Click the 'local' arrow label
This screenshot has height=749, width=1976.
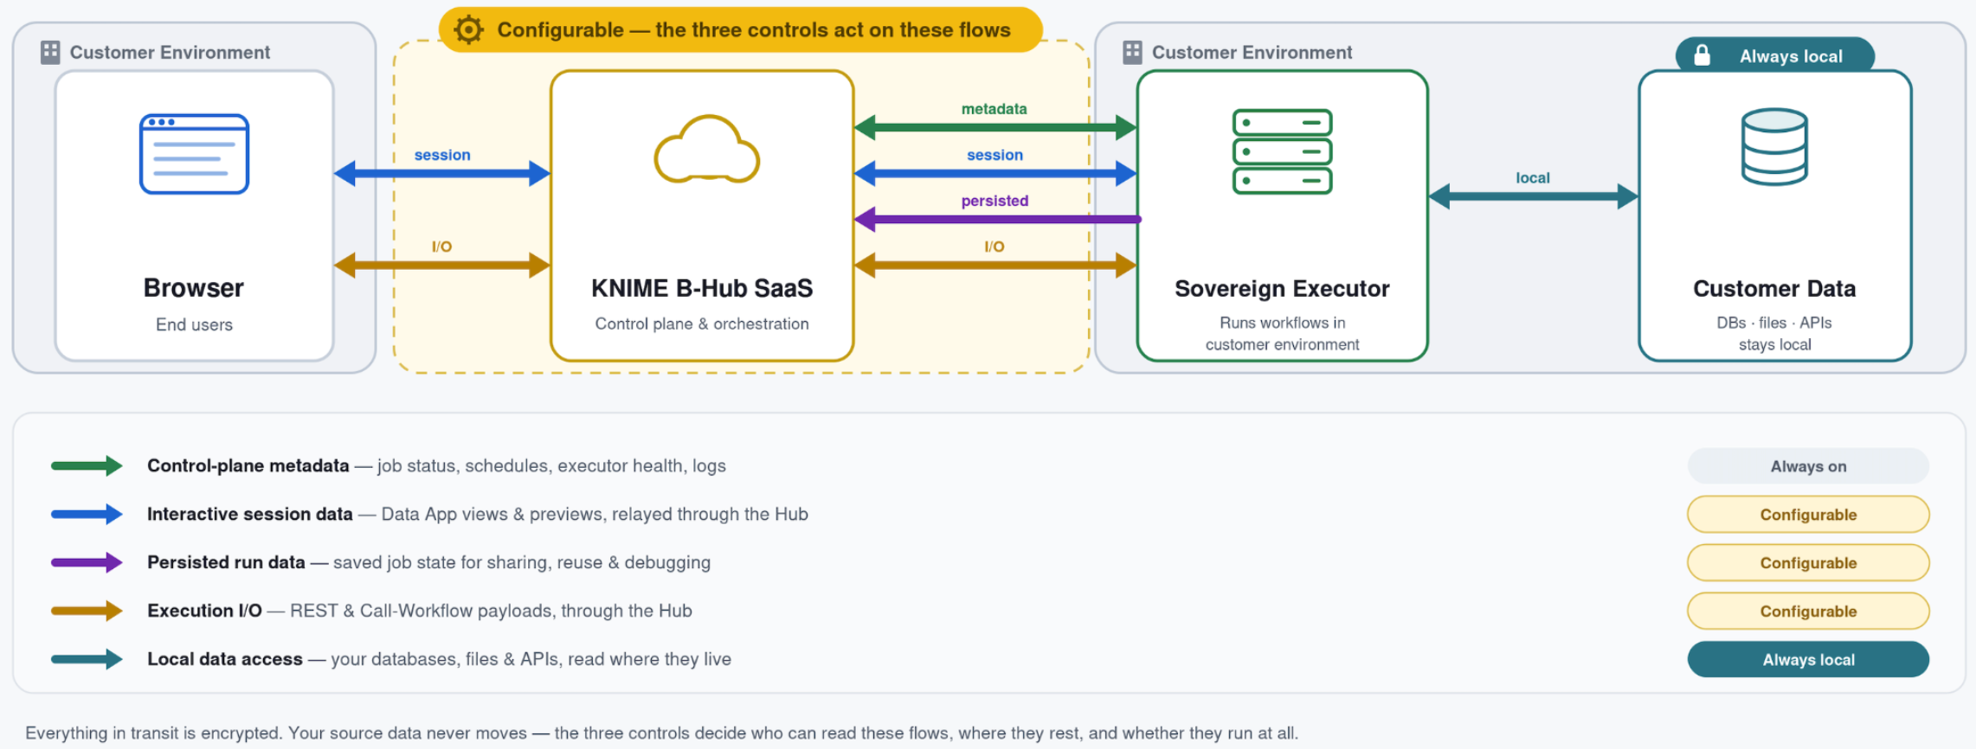(1533, 177)
